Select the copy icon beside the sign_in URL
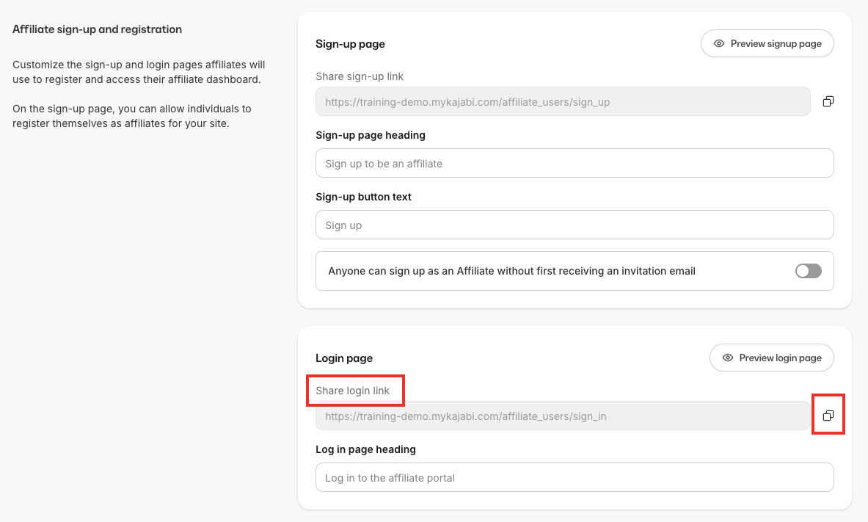The height and width of the screenshot is (522, 868). tap(828, 415)
